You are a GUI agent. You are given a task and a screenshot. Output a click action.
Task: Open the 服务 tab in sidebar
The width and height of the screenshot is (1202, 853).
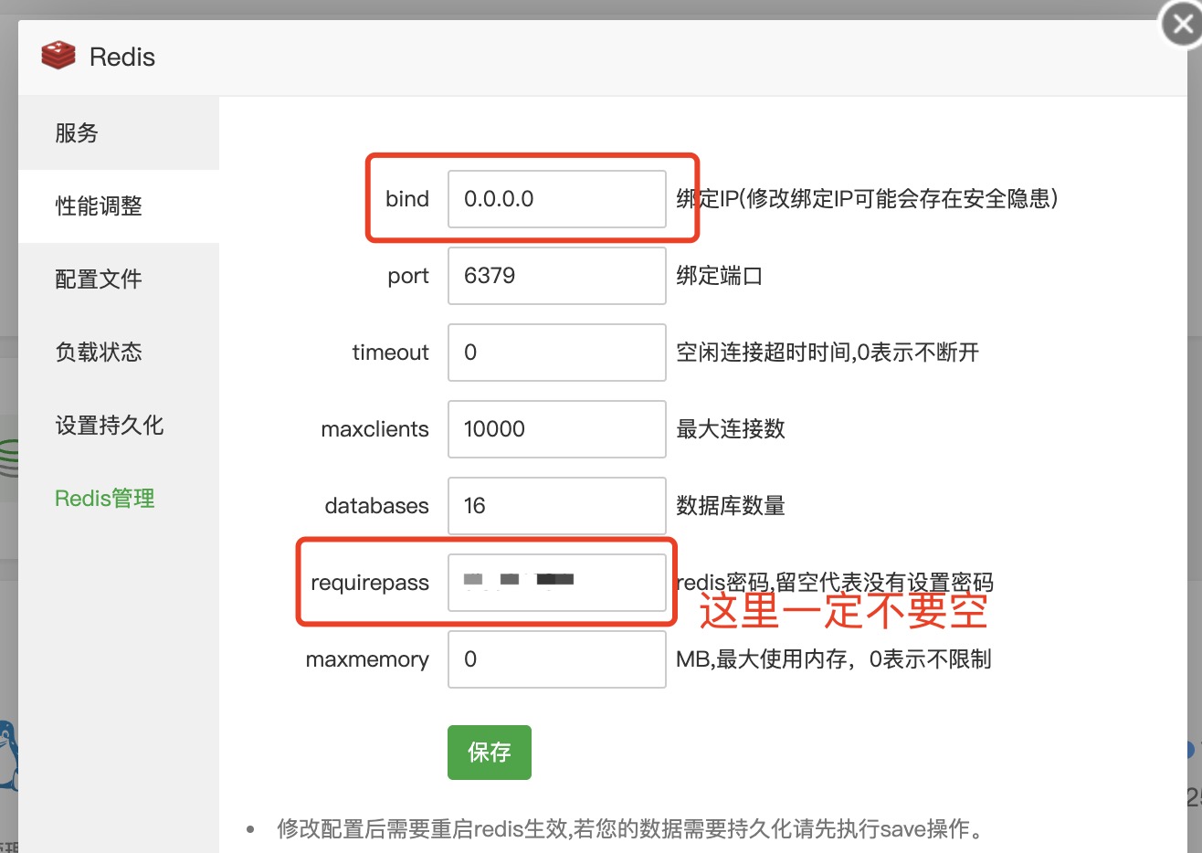119,133
